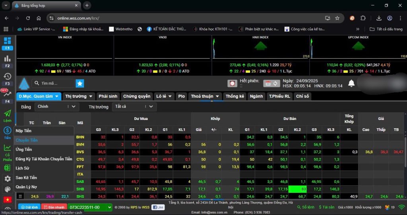Click the alarm clock icon near Hết phiên
This screenshot has width=407, height=215.
[x=233, y=83]
